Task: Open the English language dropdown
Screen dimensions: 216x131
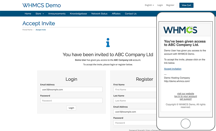Action: tap(149, 5)
